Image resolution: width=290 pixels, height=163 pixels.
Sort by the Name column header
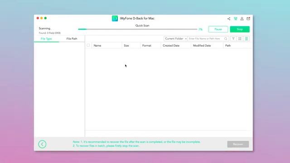click(x=97, y=45)
